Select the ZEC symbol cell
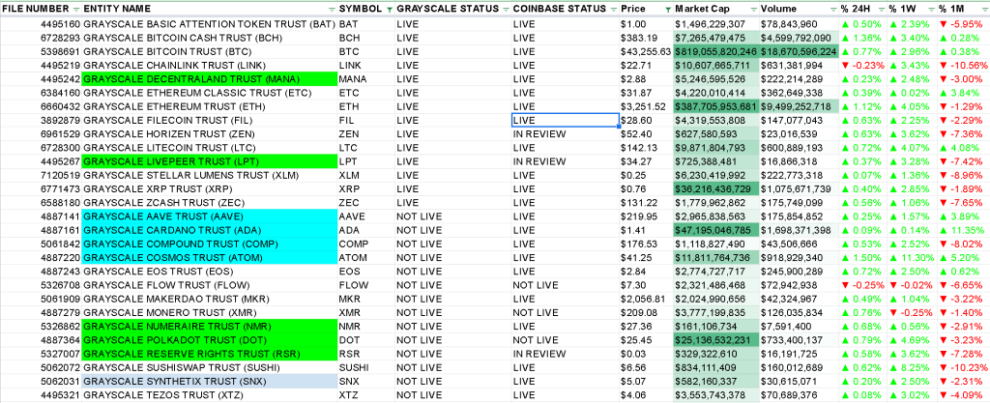This screenshot has width=990, height=403. (x=366, y=202)
